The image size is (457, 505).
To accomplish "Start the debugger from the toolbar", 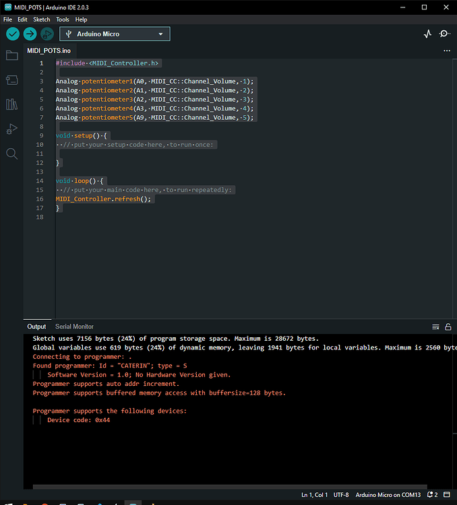I will [x=47, y=34].
